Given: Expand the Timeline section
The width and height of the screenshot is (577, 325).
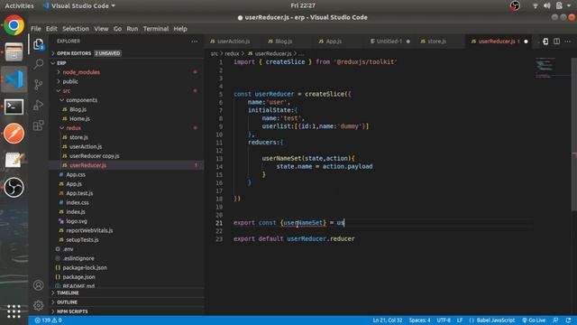Looking at the screenshot, I should click(126, 292).
